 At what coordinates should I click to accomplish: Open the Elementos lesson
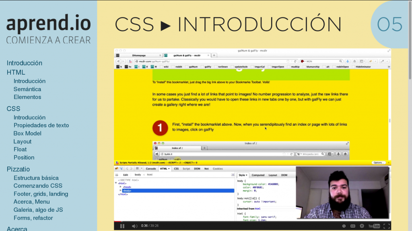point(27,97)
